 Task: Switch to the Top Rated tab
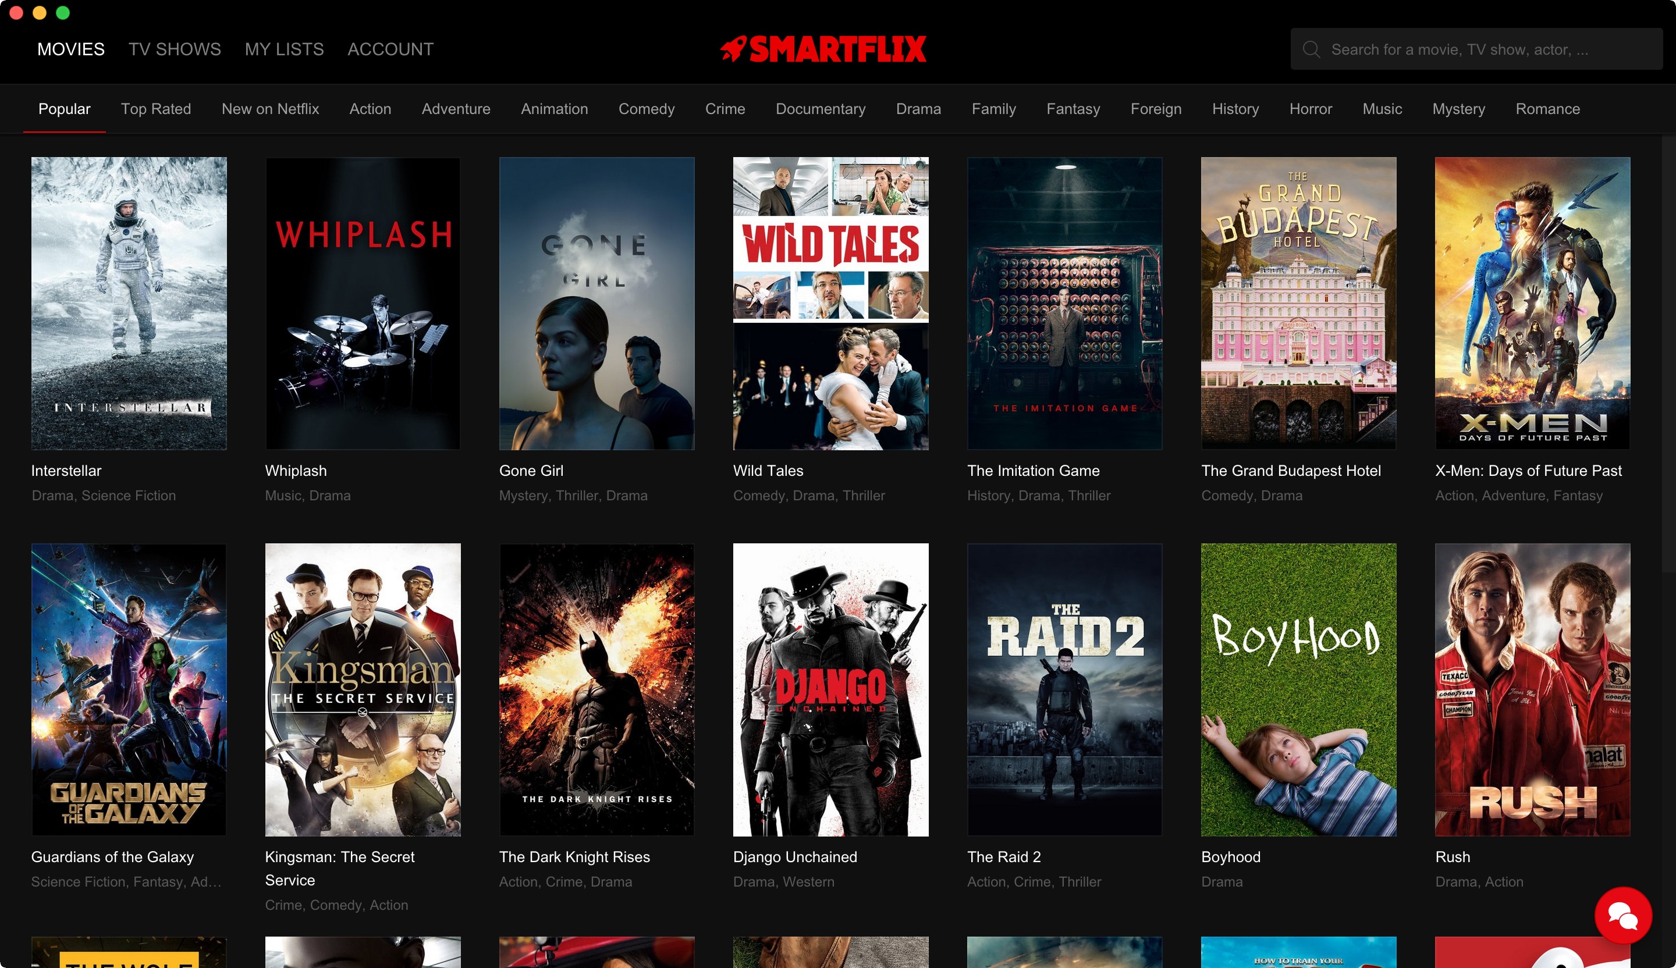point(155,109)
